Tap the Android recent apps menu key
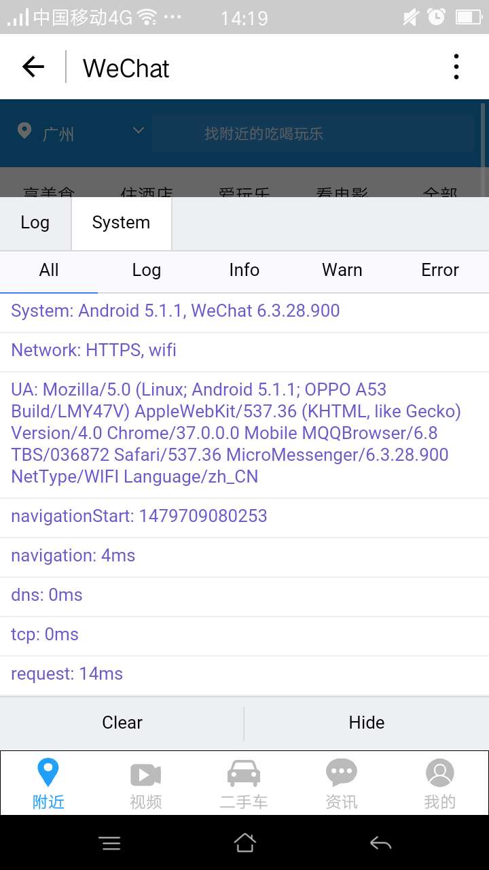The image size is (489, 870). (110, 843)
